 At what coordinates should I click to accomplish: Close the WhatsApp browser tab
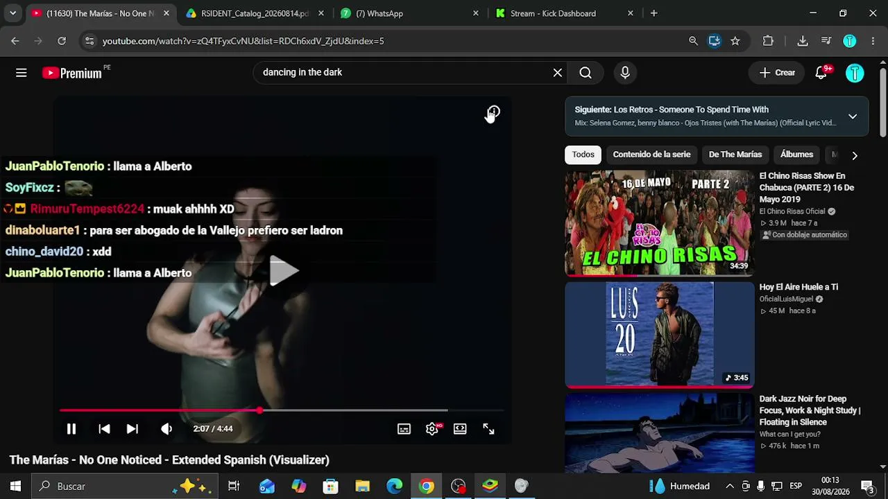tap(475, 13)
